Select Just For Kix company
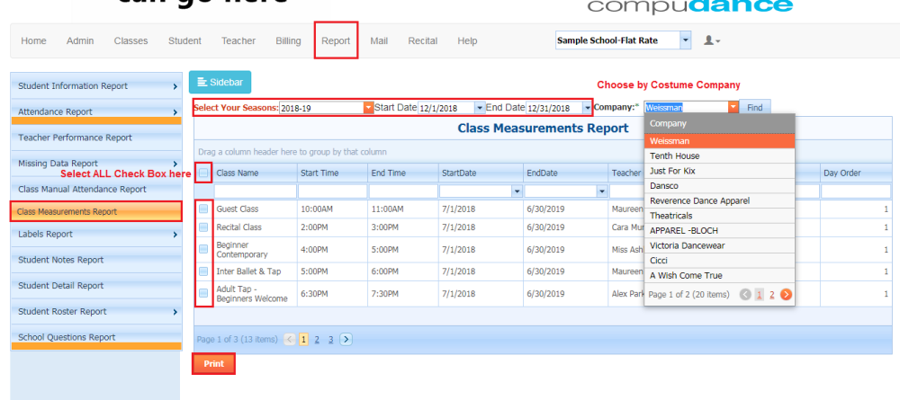 coord(719,171)
